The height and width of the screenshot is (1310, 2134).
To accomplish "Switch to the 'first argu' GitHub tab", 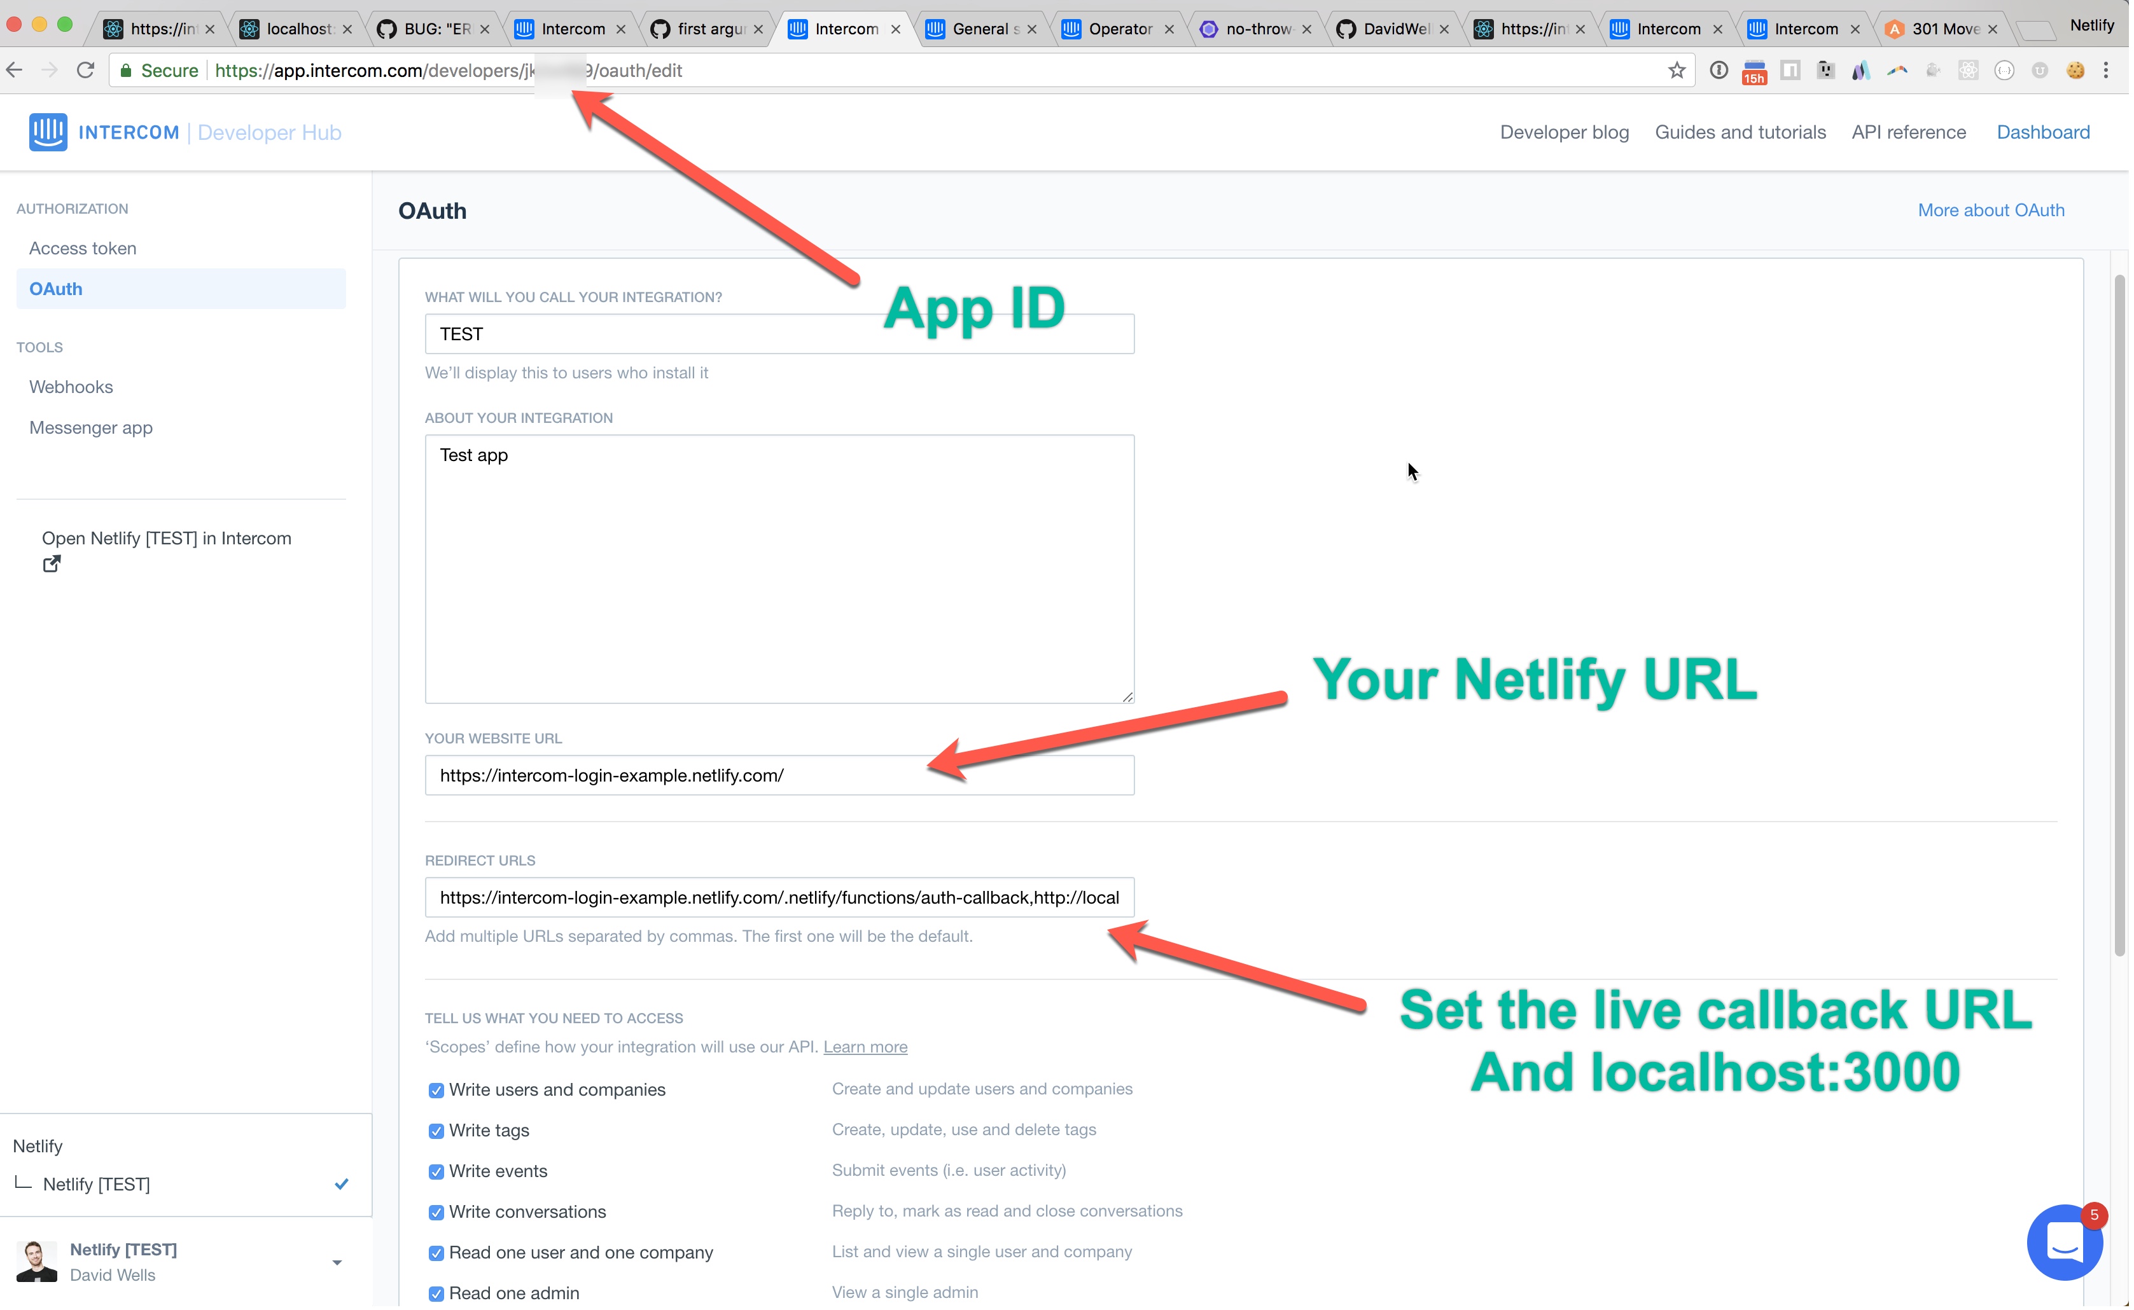I will pos(708,29).
